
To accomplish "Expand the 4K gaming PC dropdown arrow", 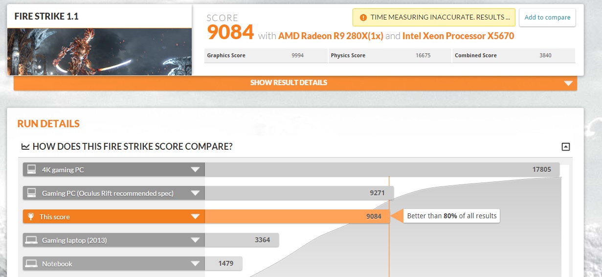I will click(195, 170).
